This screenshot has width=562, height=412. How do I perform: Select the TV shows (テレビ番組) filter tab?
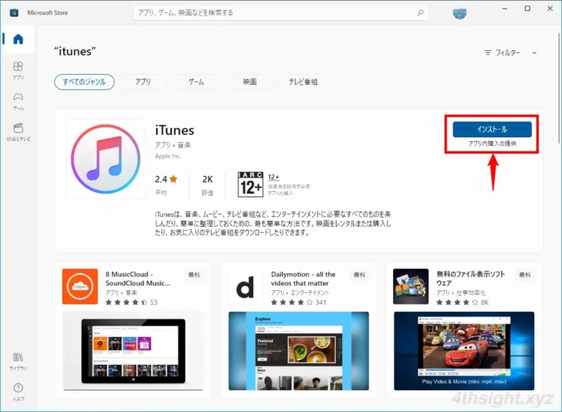[x=303, y=82]
